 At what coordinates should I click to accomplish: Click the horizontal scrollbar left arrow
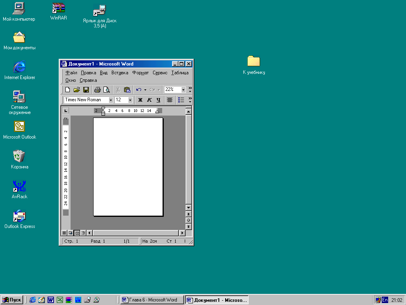(89, 233)
